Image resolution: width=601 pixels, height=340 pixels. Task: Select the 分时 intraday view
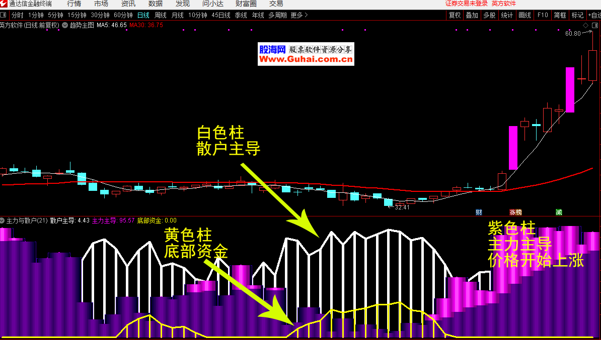click(17, 15)
